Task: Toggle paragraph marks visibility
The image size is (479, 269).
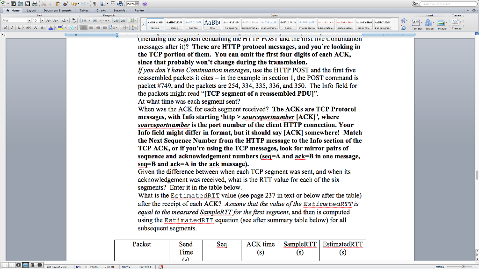Action: (x=94, y=3)
